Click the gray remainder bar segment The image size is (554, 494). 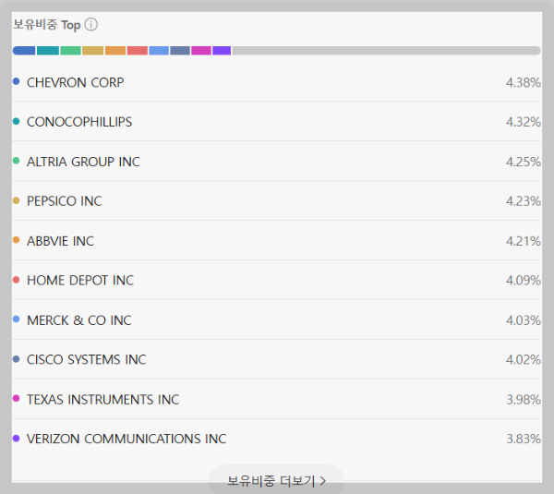tap(386, 51)
